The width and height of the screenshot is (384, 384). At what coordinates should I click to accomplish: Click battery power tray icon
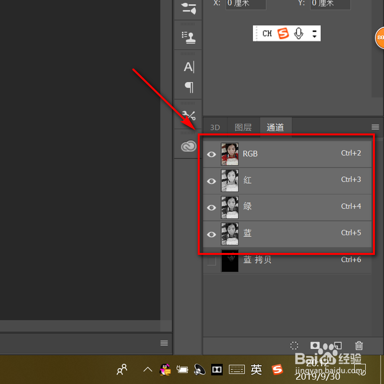[x=182, y=369]
